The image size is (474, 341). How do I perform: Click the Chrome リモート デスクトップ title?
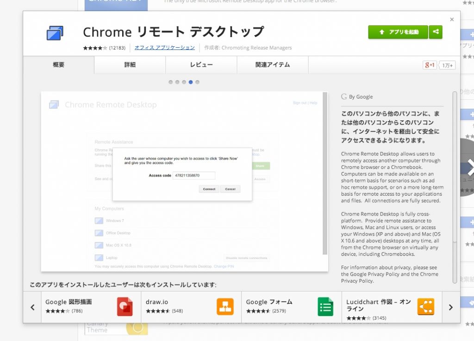pyautogui.click(x=174, y=32)
